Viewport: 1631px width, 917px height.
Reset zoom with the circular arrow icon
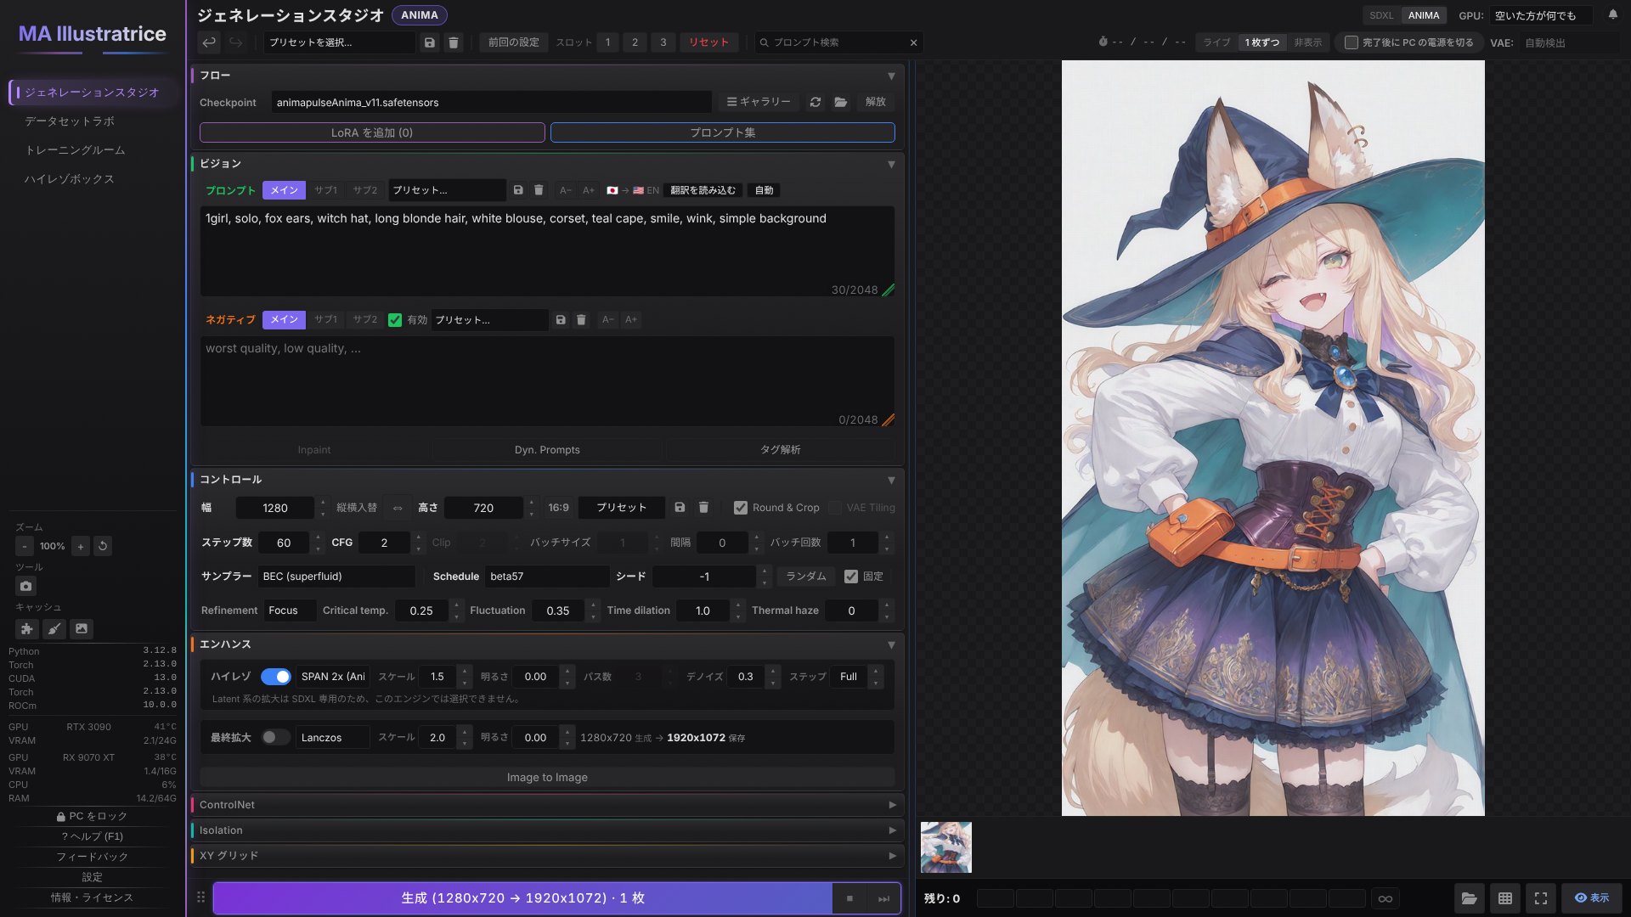click(103, 546)
